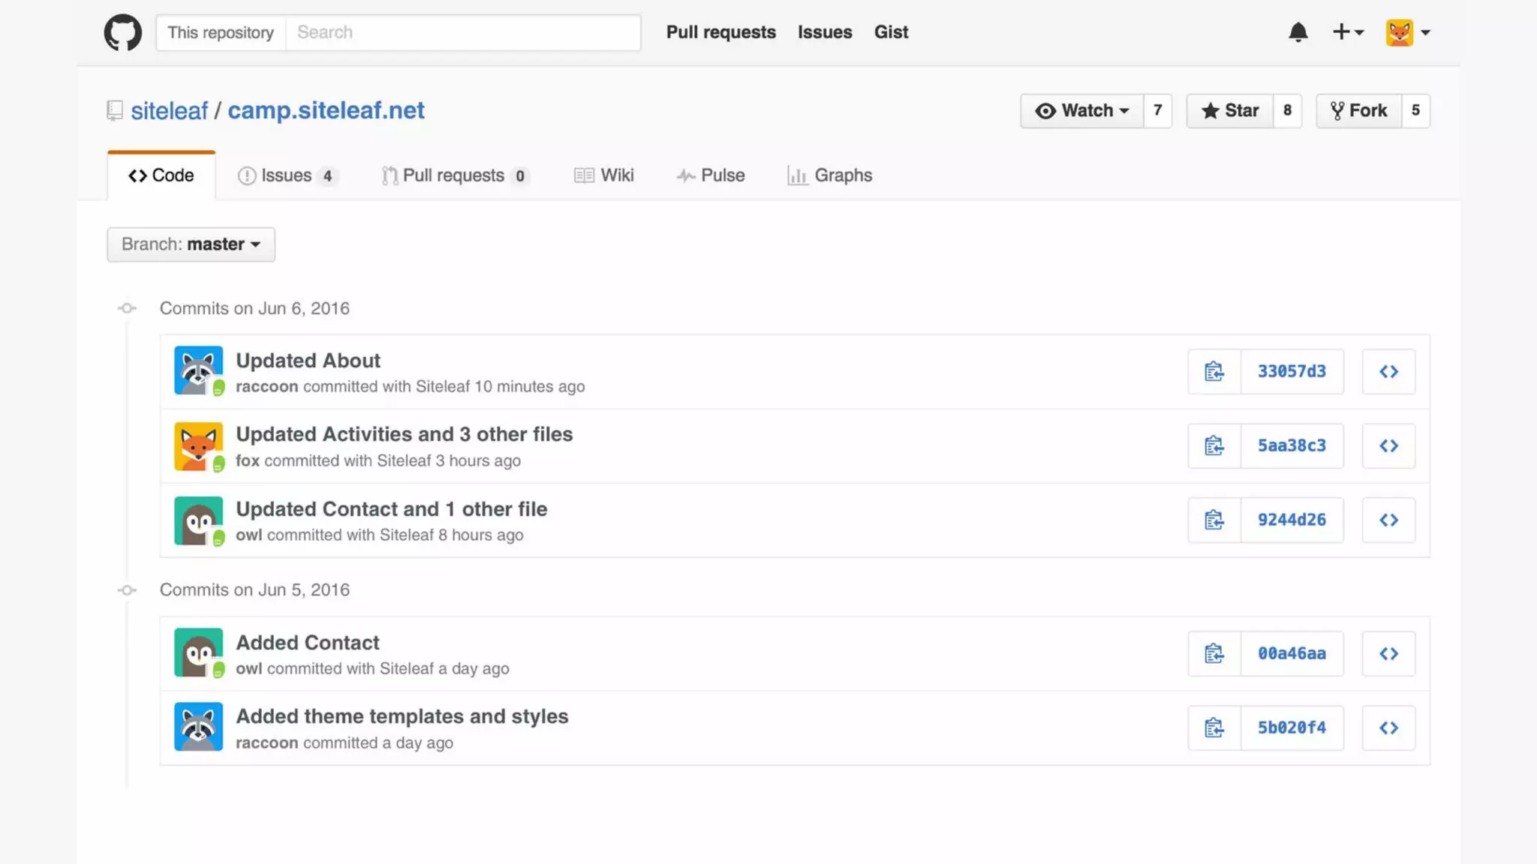Copy the 00a46aa commit hash
The width and height of the screenshot is (1537, 864).
[x=1214, y=653]
